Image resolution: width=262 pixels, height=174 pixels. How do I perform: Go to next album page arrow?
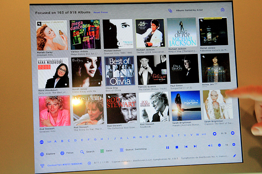[232, 133]
